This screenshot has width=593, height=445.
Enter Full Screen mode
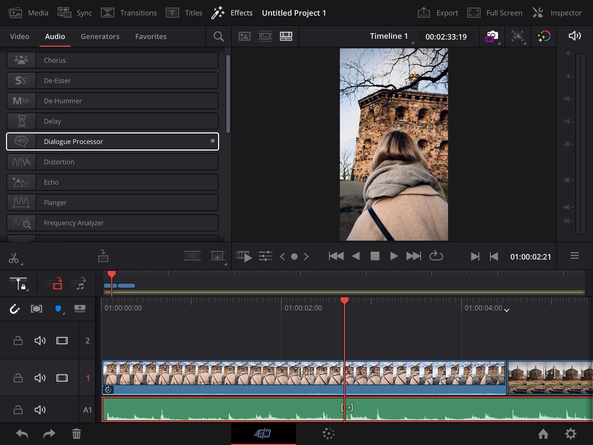point(495,13)
